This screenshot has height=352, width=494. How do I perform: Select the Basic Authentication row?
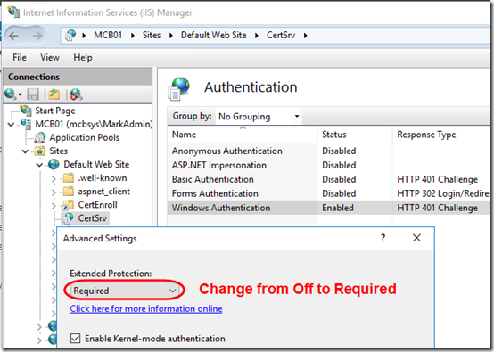pyautogui.click(x=329, y=179)
